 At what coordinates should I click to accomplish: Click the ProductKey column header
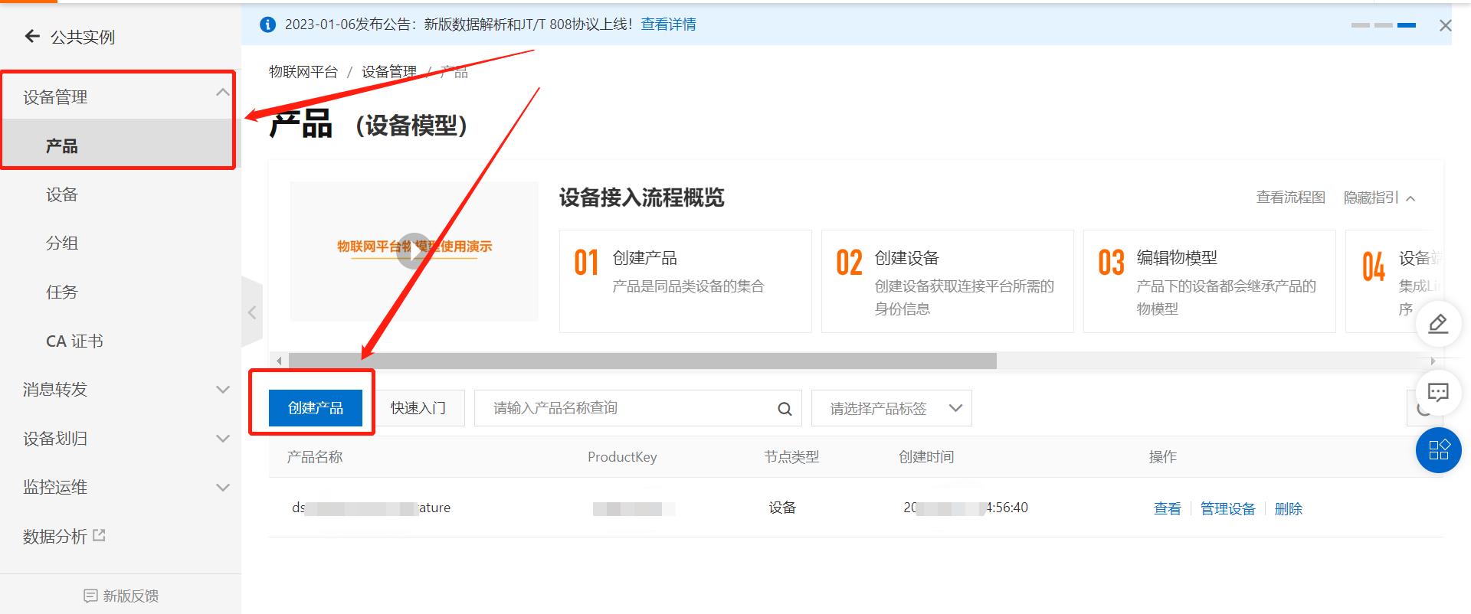coord(622,457)
